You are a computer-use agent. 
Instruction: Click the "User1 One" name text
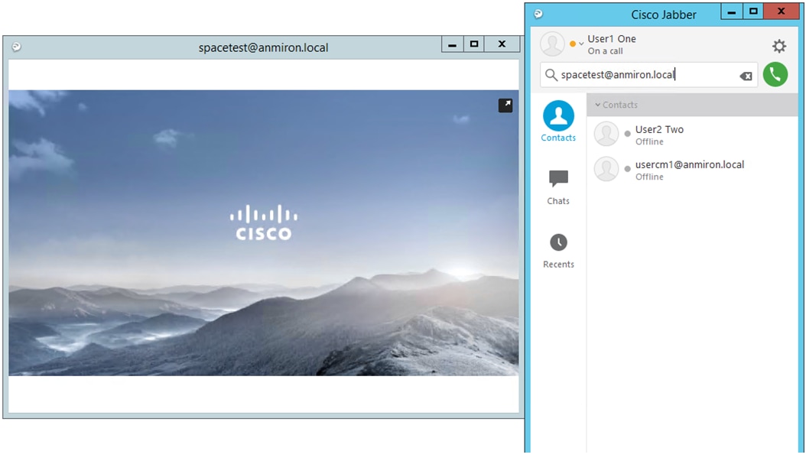(612, 38)
